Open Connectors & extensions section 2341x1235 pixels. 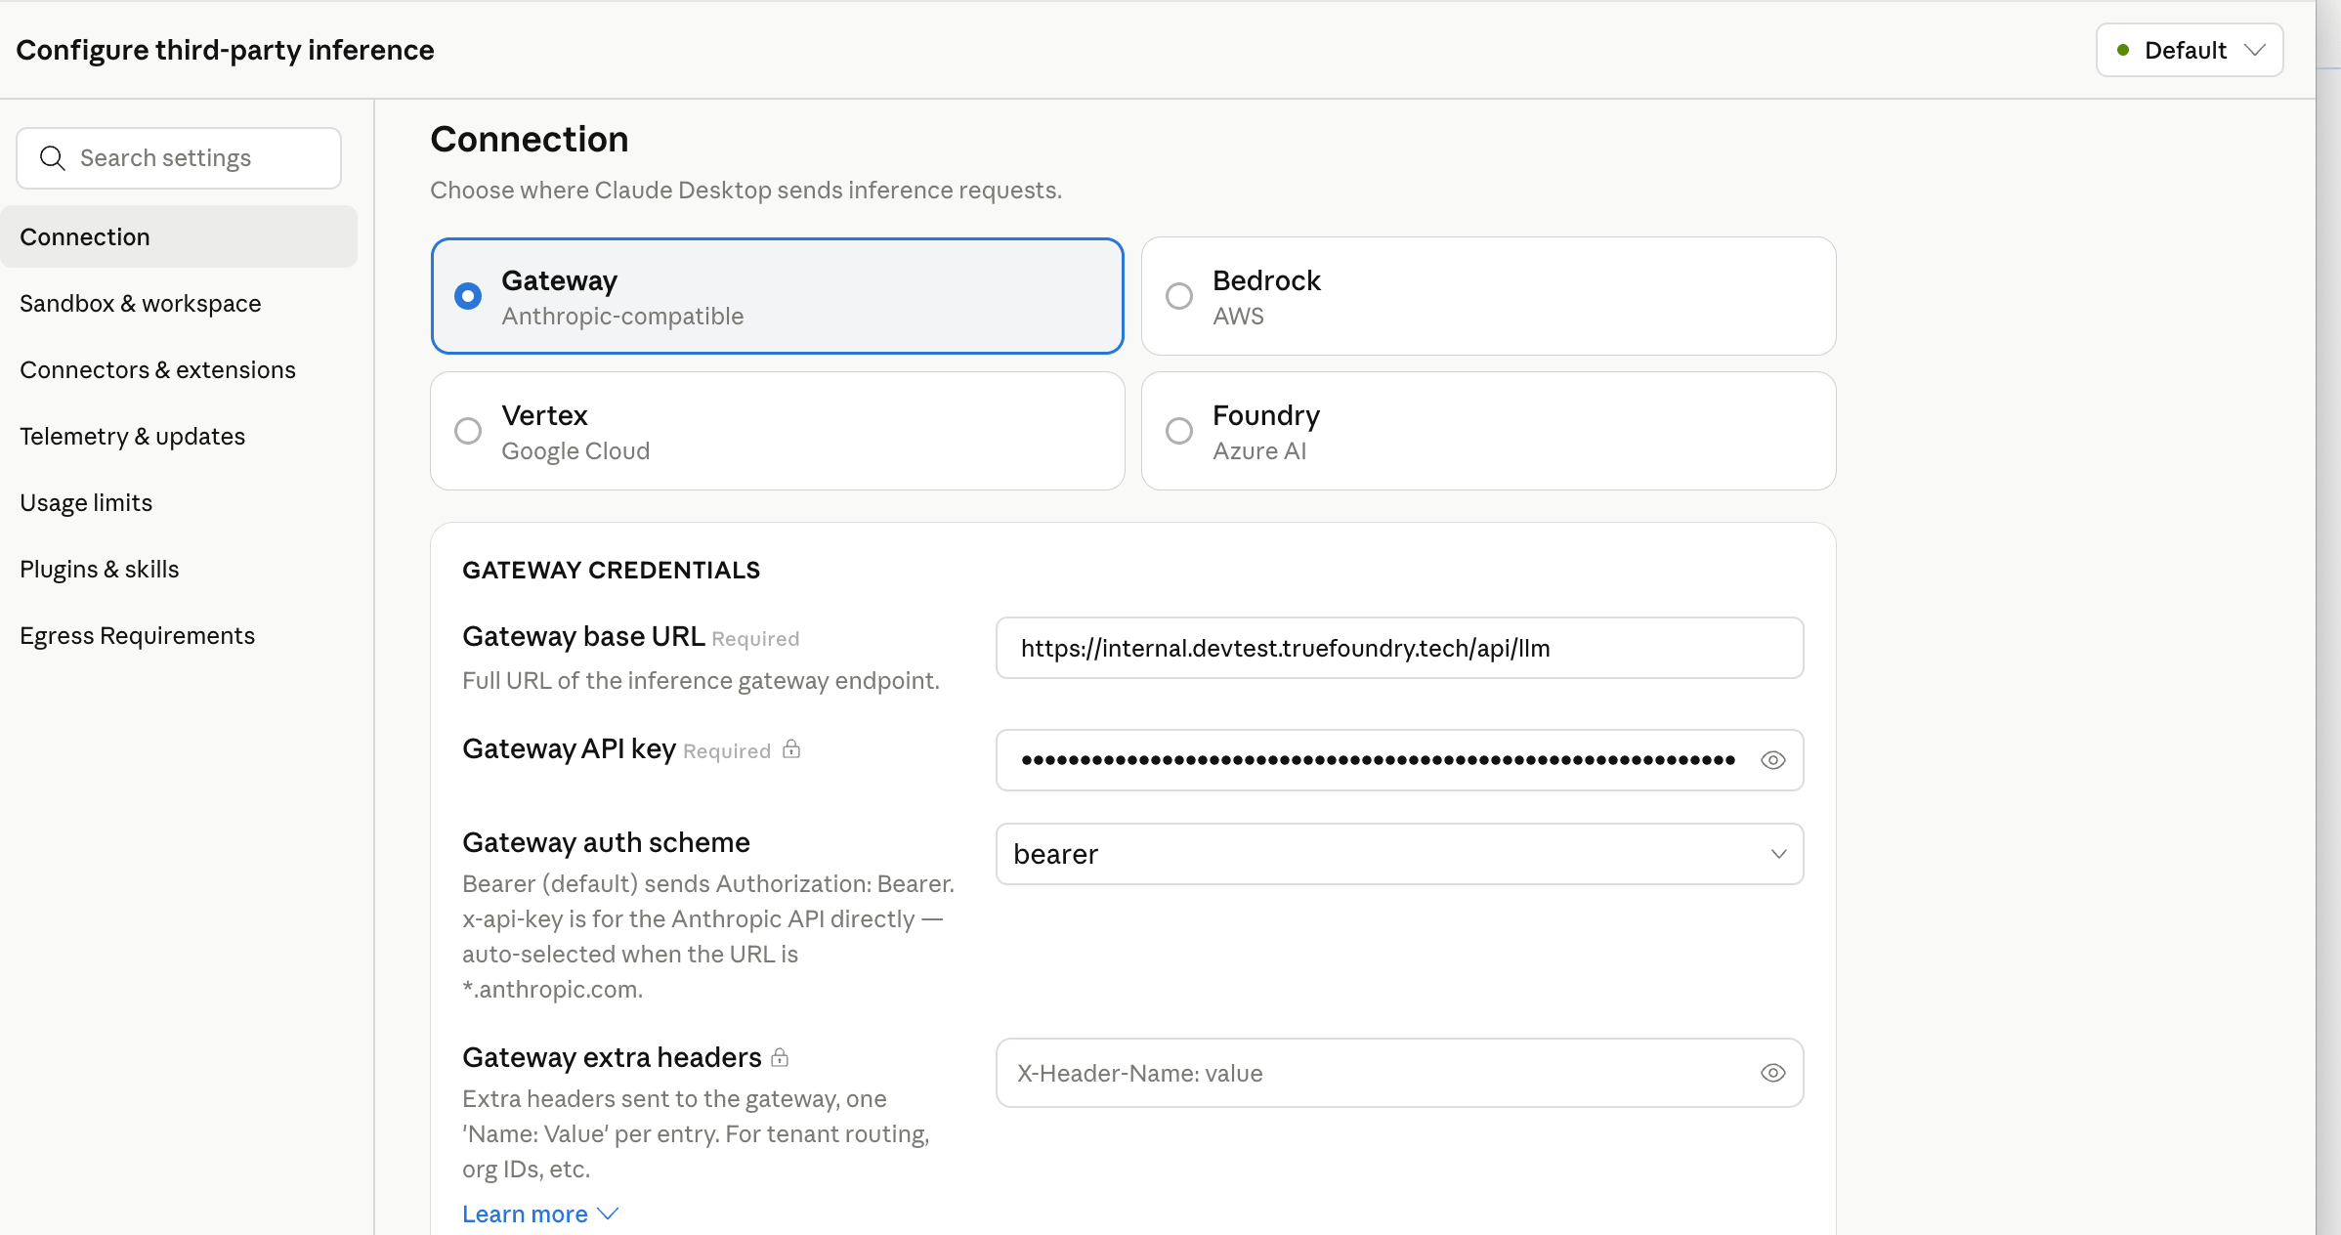[179, 369]
